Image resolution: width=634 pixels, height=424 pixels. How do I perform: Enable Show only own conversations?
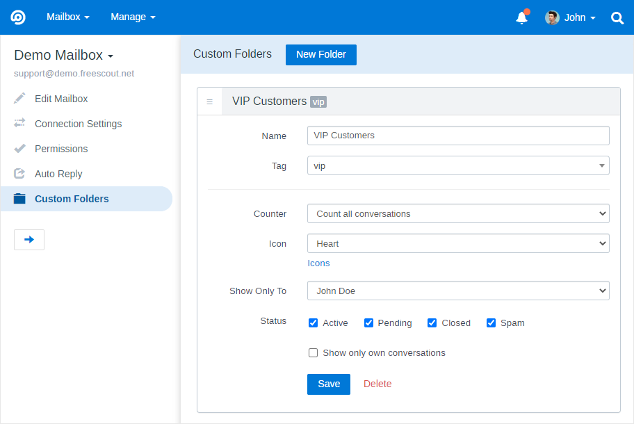pos(313,352)
